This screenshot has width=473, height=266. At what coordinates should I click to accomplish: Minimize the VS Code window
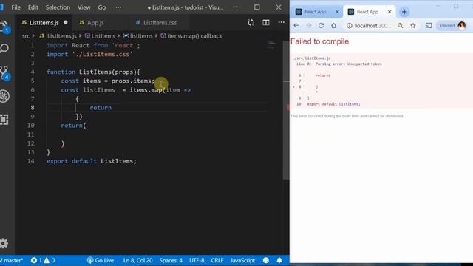[235, 7]
